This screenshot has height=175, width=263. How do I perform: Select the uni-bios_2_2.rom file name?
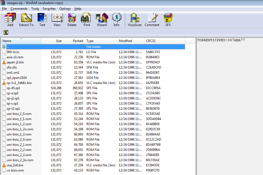19,150
